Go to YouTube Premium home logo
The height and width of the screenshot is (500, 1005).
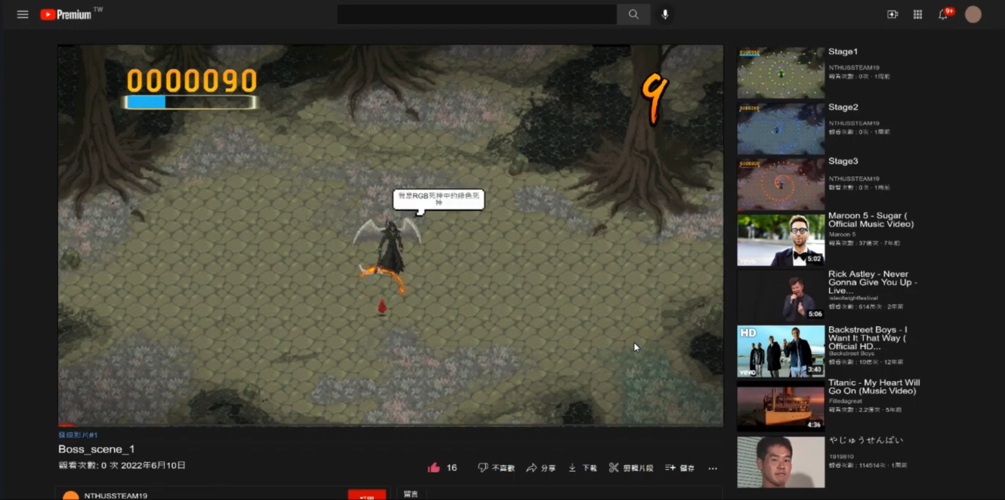point(66,15)
